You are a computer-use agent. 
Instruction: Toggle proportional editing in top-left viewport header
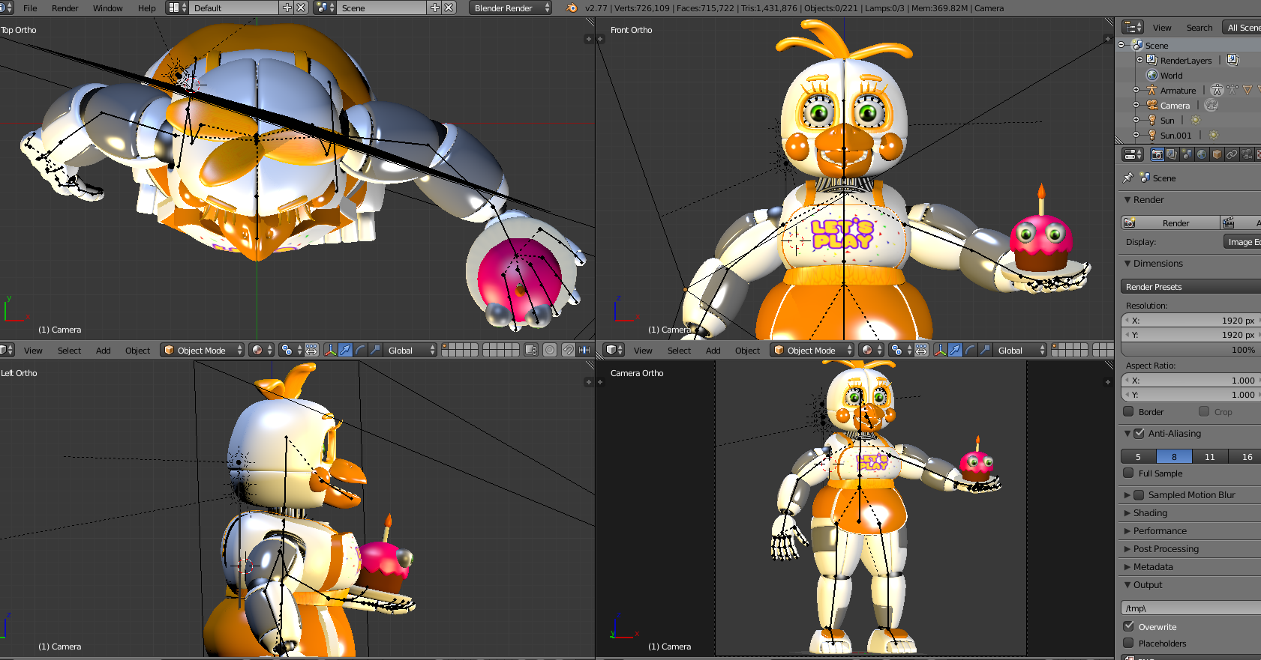click(x=550, y=350)
